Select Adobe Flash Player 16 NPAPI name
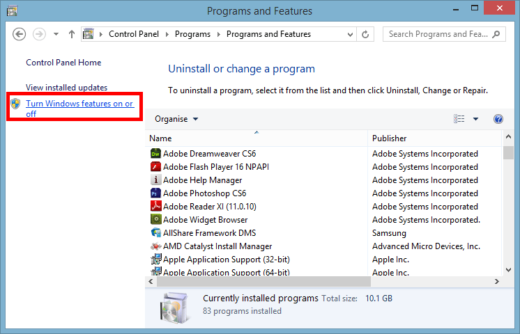The image size is (520, 334). click(216, 167)
